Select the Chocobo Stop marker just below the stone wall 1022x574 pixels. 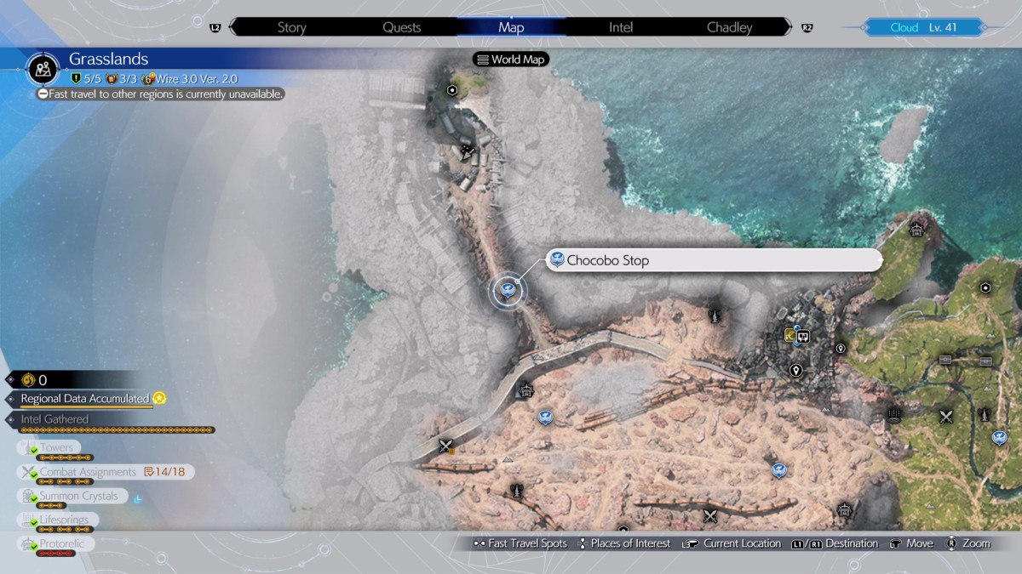point(545,418)
